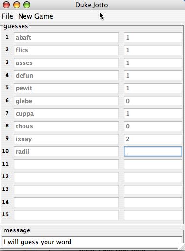Click the guess field containing flics
This screenshot has height=251, width=185.
[x=66, y=50]
